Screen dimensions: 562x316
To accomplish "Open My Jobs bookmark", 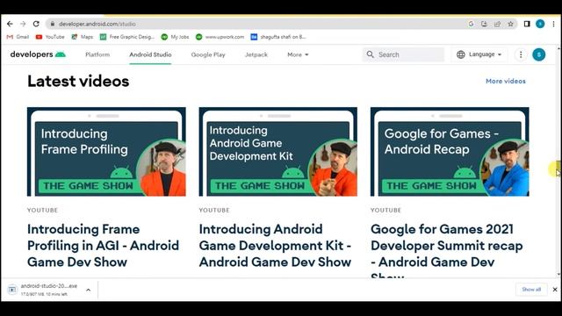I will [x=175, y=37].
